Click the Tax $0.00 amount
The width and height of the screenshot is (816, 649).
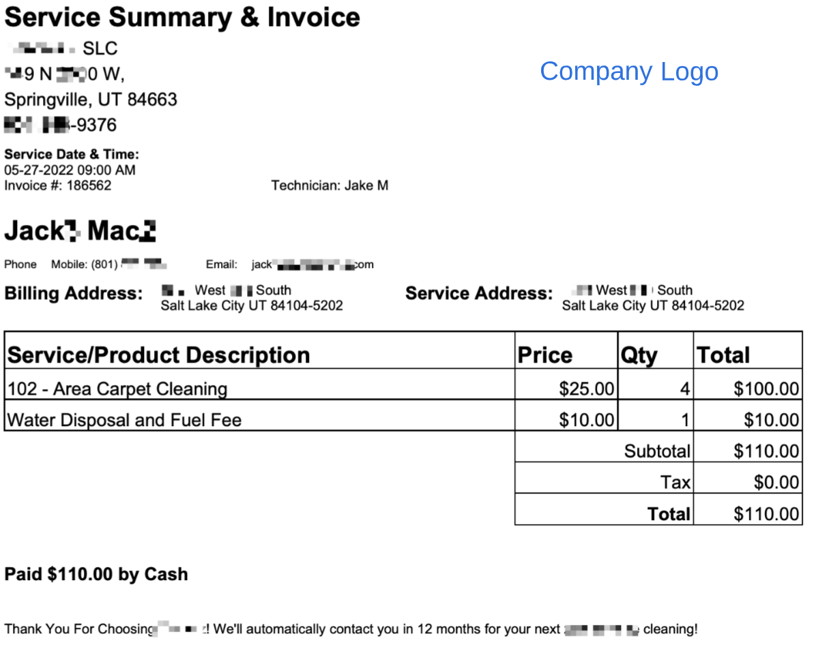click(x=776, y=482)
